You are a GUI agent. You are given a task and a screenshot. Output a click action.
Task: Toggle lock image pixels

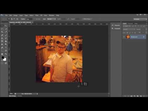[x=130, y=33]
